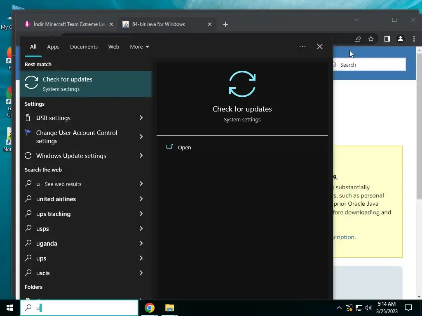
Task: Open a new Chrome tab
Action: [225, 24]
